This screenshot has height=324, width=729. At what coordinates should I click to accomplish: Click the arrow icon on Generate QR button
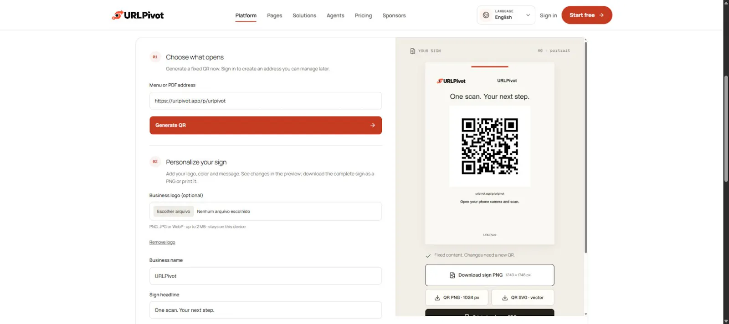click(x=373, y=125)
